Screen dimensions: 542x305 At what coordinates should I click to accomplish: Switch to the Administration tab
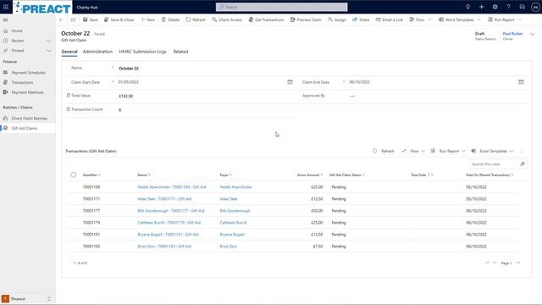click(98, 52)
